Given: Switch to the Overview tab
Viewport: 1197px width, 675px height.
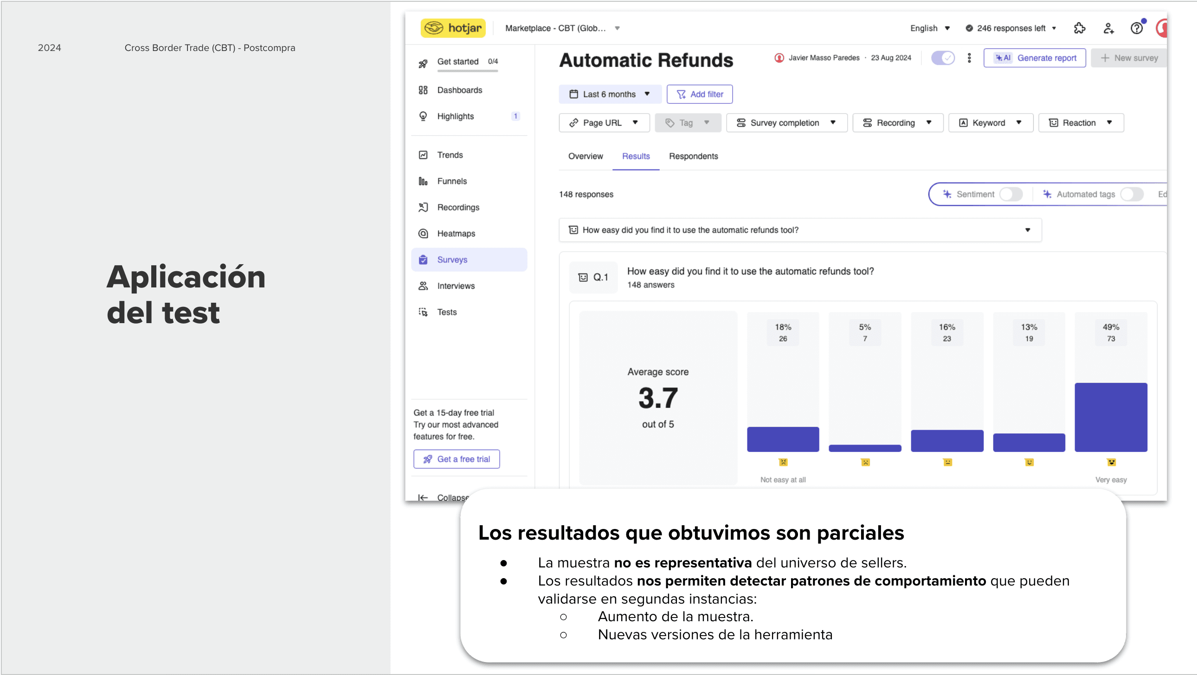Looking at the screenshot, I should click(585, 156).
